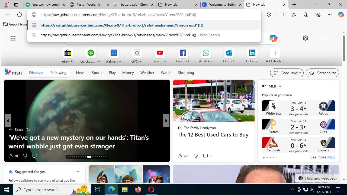Open Split screen toolbar icon
The height and width of the screenshot is (195, 347).
pos(282,15)
